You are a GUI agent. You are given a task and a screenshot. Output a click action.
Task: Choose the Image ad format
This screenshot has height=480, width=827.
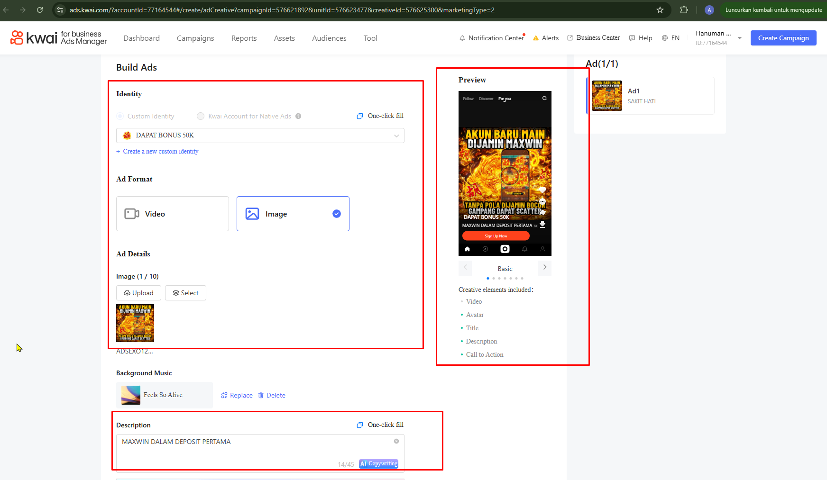293,214
